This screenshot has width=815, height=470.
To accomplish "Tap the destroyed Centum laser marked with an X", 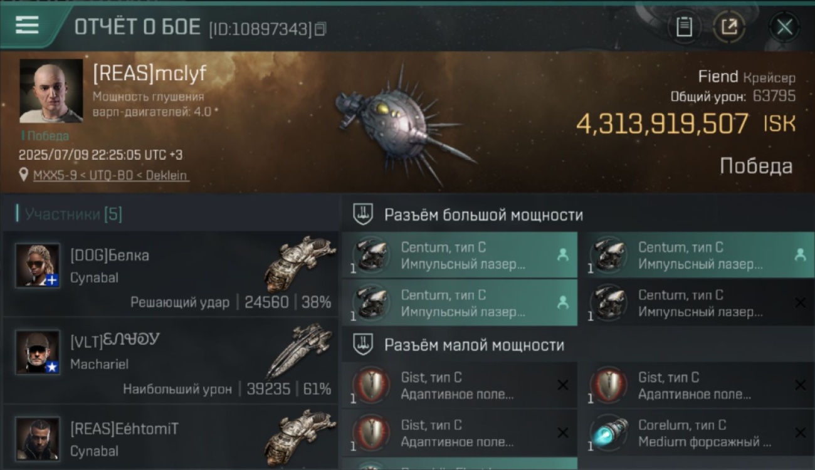I will coord(697,303).
